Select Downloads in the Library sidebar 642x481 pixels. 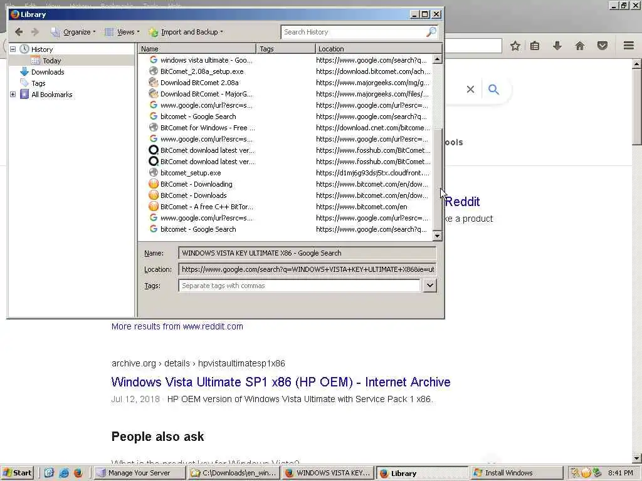coord(48,72)
